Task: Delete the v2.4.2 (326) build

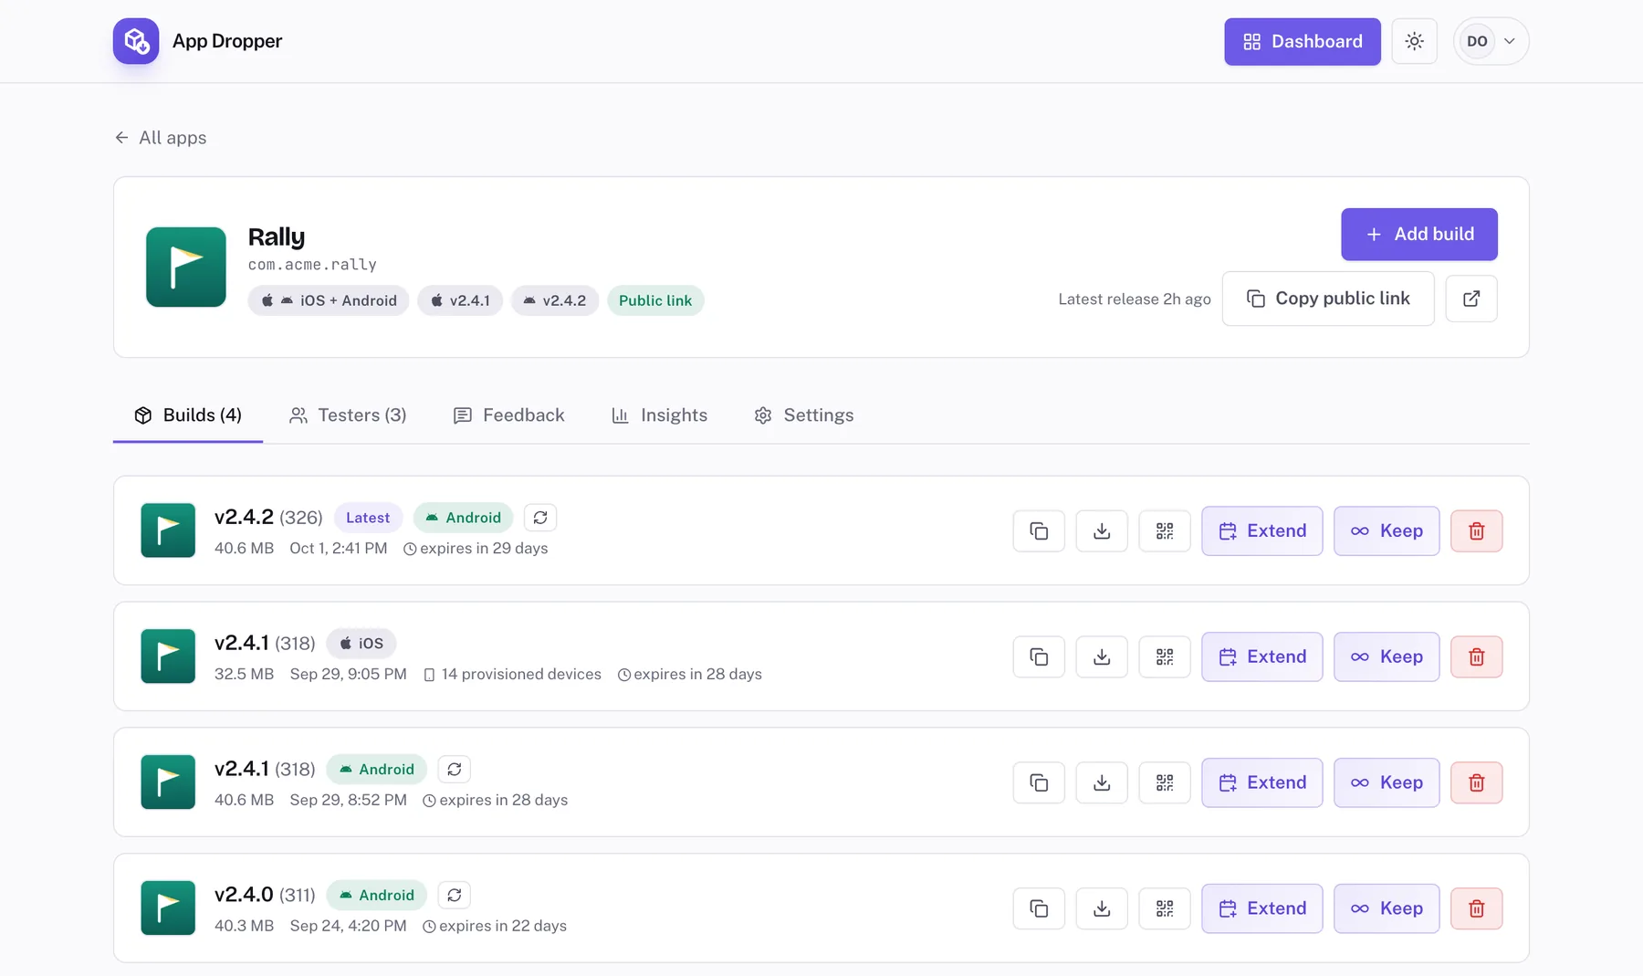Action: (1476, 530)
